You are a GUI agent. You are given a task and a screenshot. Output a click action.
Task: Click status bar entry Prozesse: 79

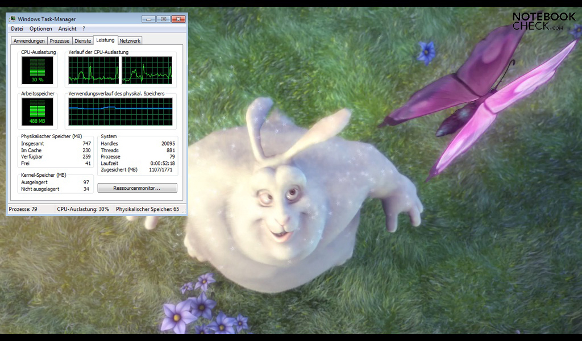tap(23, 209)
